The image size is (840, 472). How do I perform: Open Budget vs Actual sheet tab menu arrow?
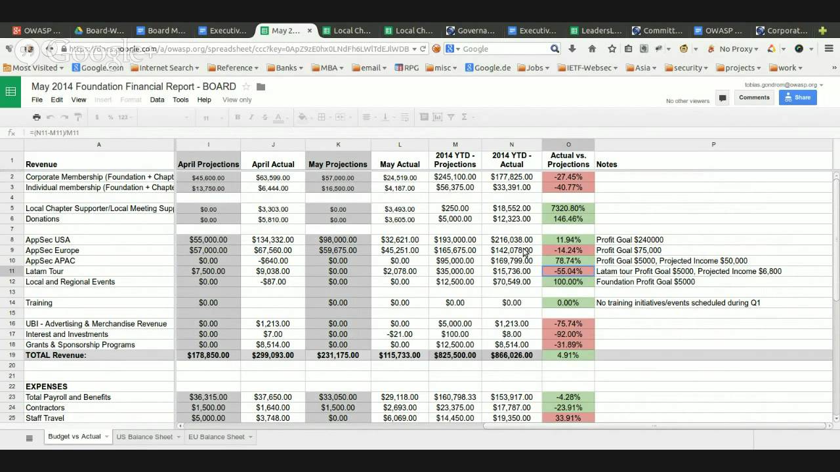106,437
